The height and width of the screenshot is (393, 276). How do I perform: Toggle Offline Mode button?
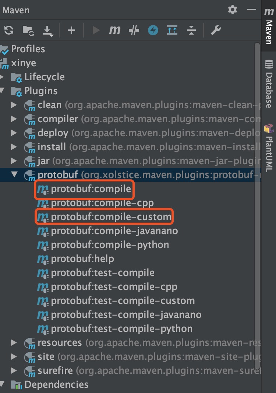click(x=134, y=31)
